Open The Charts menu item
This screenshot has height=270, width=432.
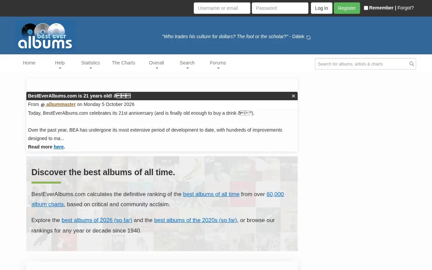[124, 63]
